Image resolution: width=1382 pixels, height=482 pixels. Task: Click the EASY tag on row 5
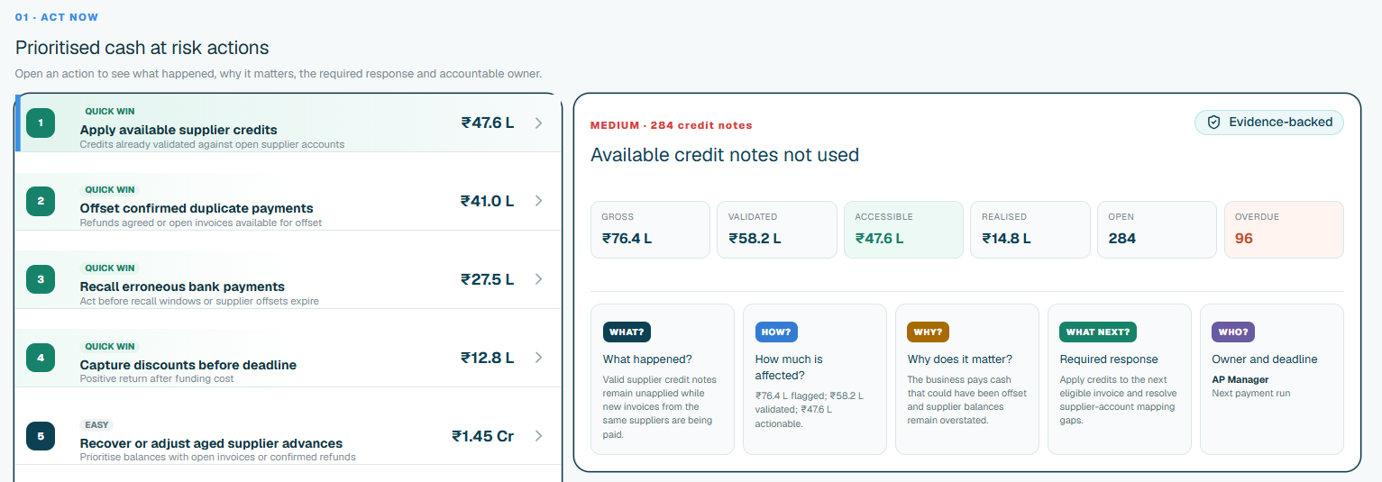pos(97,425)
